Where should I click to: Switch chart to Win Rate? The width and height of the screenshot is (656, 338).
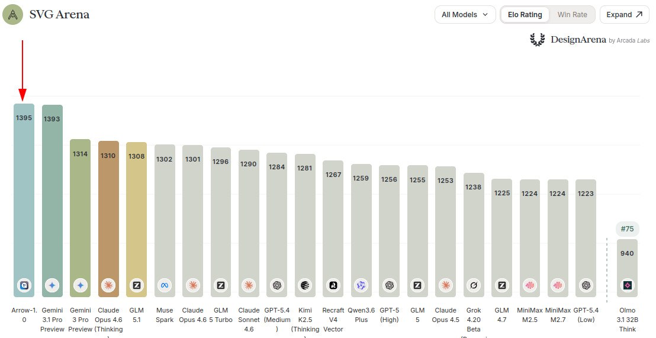(572, 15)
